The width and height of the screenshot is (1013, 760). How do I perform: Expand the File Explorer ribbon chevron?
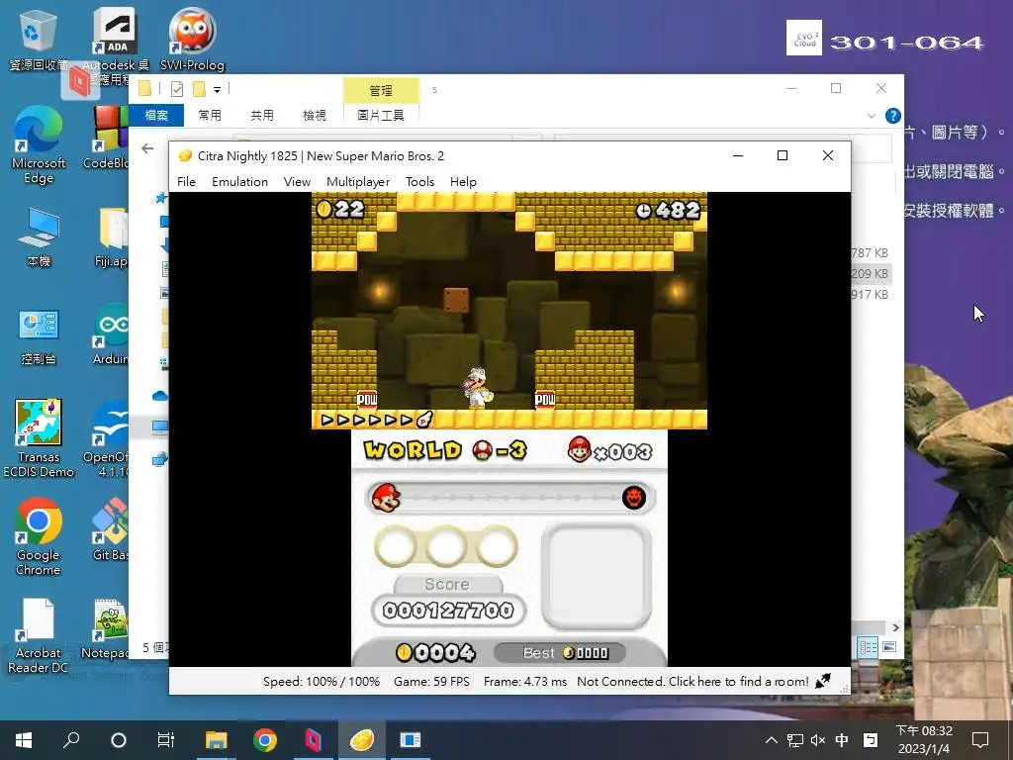pyautogui.click(x=871, y=116)
